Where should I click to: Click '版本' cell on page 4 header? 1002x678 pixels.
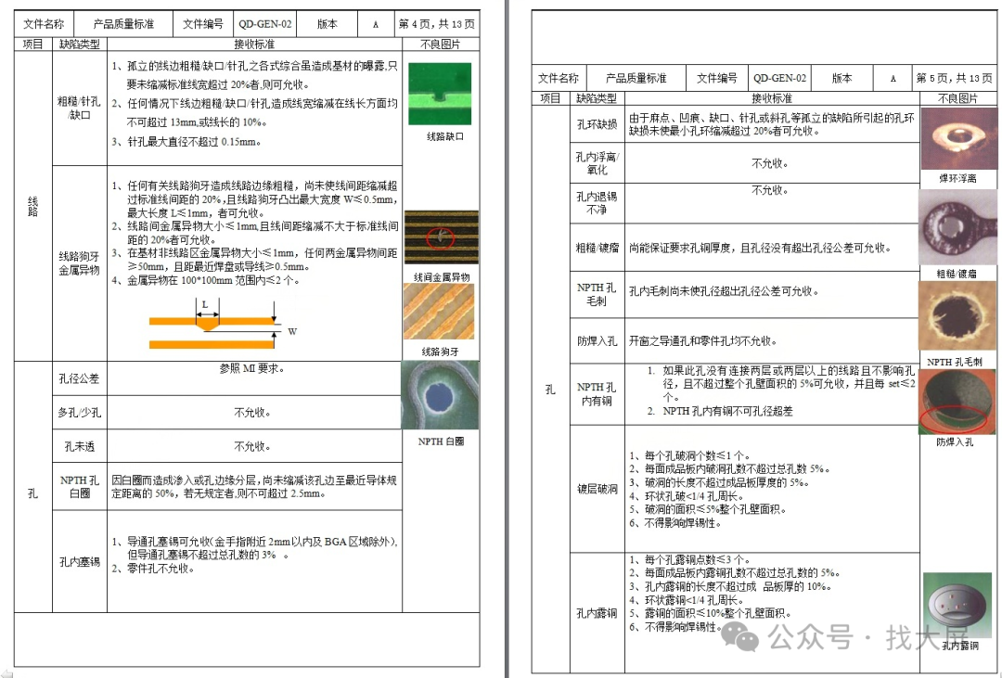pyautogui.click(x=328, y=24)
